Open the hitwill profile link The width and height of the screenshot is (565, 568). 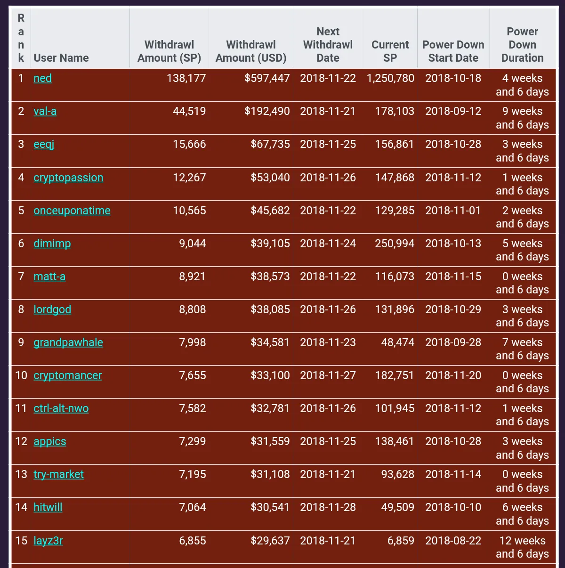click(x=48, y=508)
